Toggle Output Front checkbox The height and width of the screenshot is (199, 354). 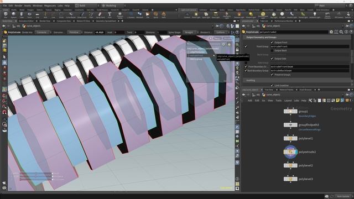pyautogui.click(x=272, y=43)
